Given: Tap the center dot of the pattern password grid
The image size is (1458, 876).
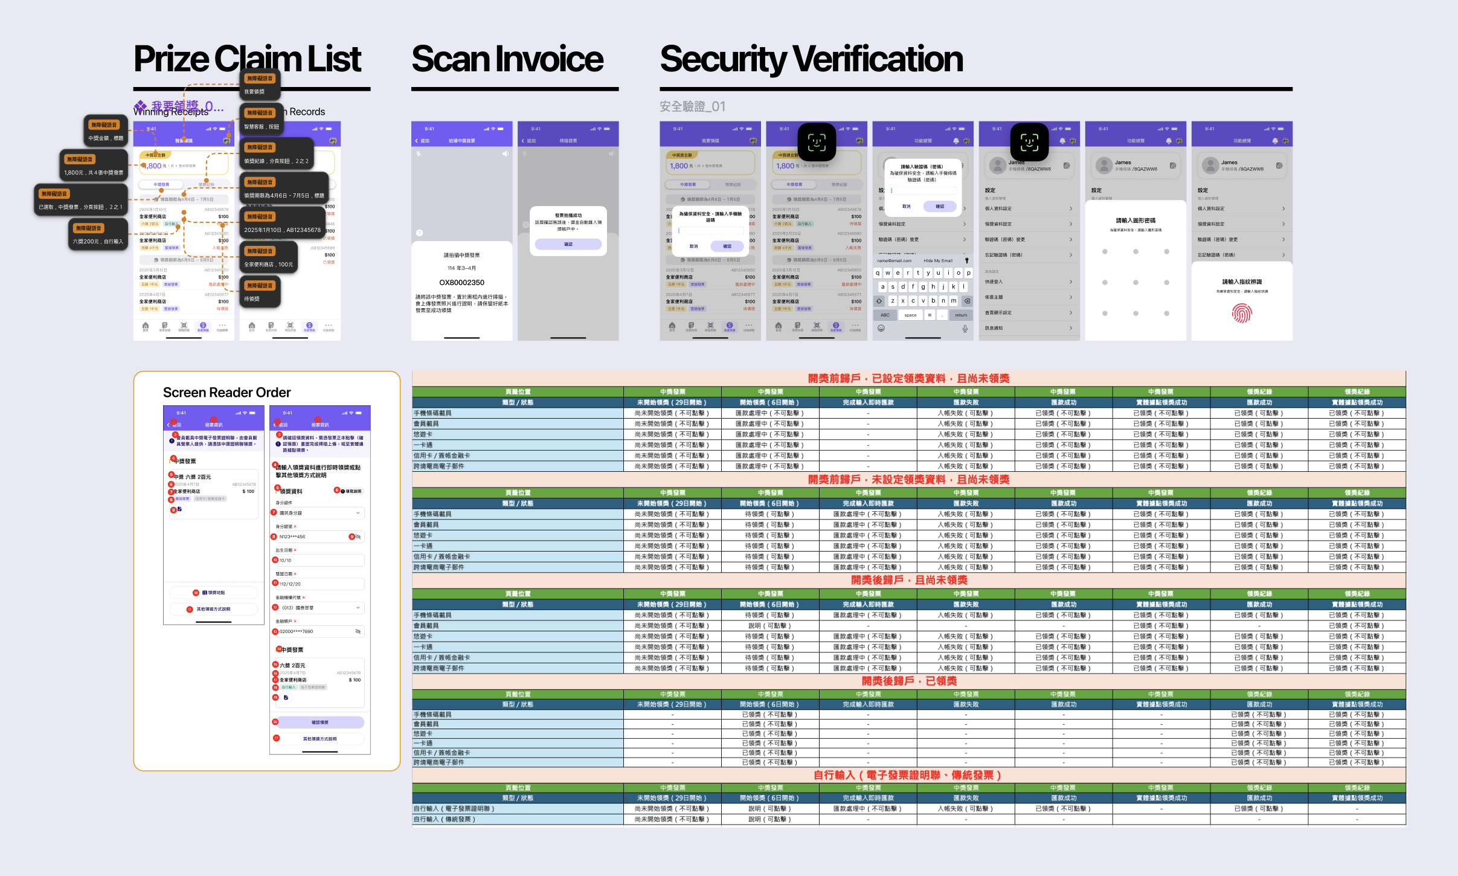Looking at the screenshot, I should coord(1135,282).
